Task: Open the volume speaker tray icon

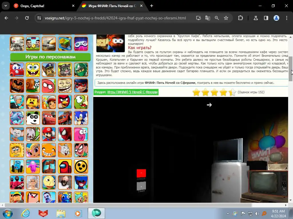Action: [x=257, y=213]
